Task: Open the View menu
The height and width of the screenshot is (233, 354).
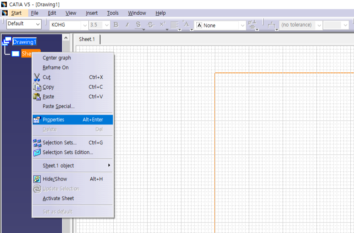Action: click(71, 13)
